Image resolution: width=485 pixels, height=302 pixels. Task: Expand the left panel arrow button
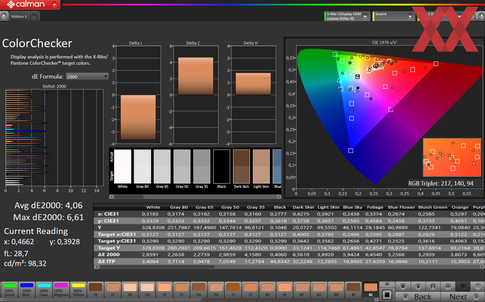click(4, 16)
